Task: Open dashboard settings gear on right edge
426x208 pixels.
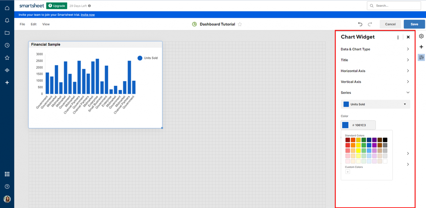Action: (x=421, y=36)
